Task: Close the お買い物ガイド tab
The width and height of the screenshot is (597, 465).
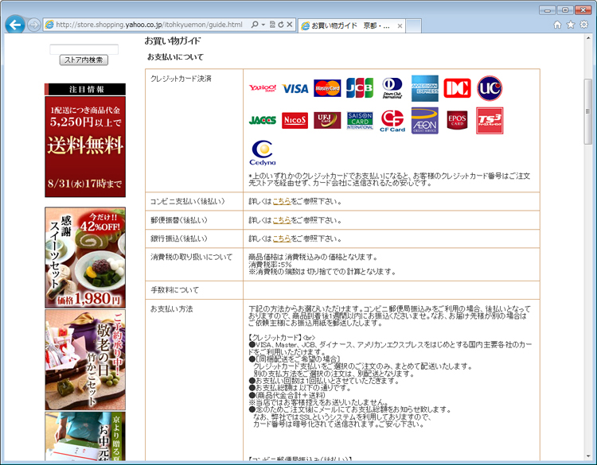Action: tap(400, 26)
